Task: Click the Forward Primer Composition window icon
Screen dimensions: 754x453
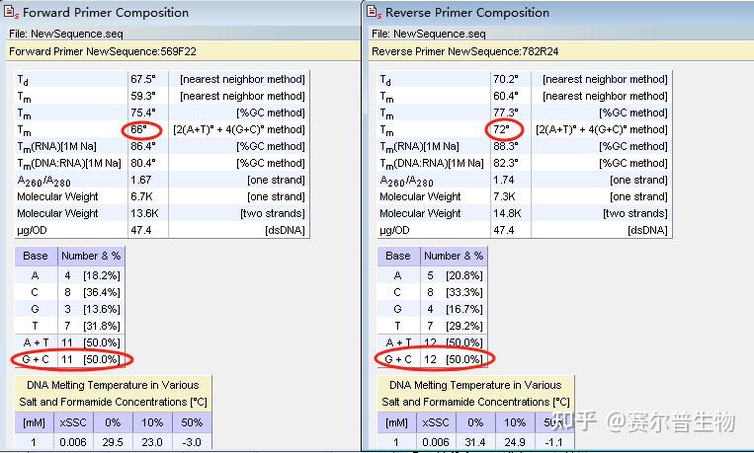Action: click(x=11, y=12)
